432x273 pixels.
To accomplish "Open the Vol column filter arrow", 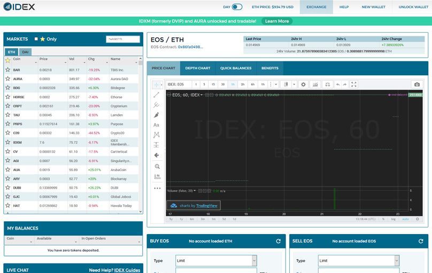I will point(84,63).
